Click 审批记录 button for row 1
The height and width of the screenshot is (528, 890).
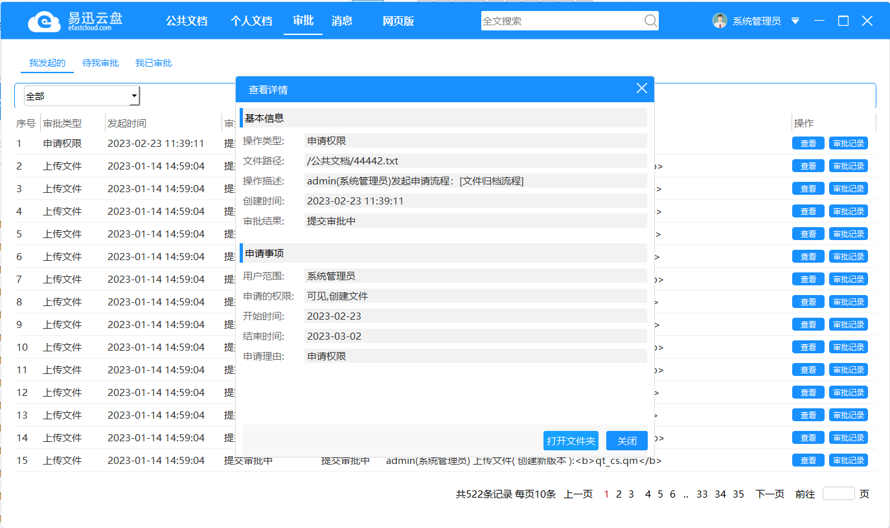pyautogui.click(x=849, y=144)
